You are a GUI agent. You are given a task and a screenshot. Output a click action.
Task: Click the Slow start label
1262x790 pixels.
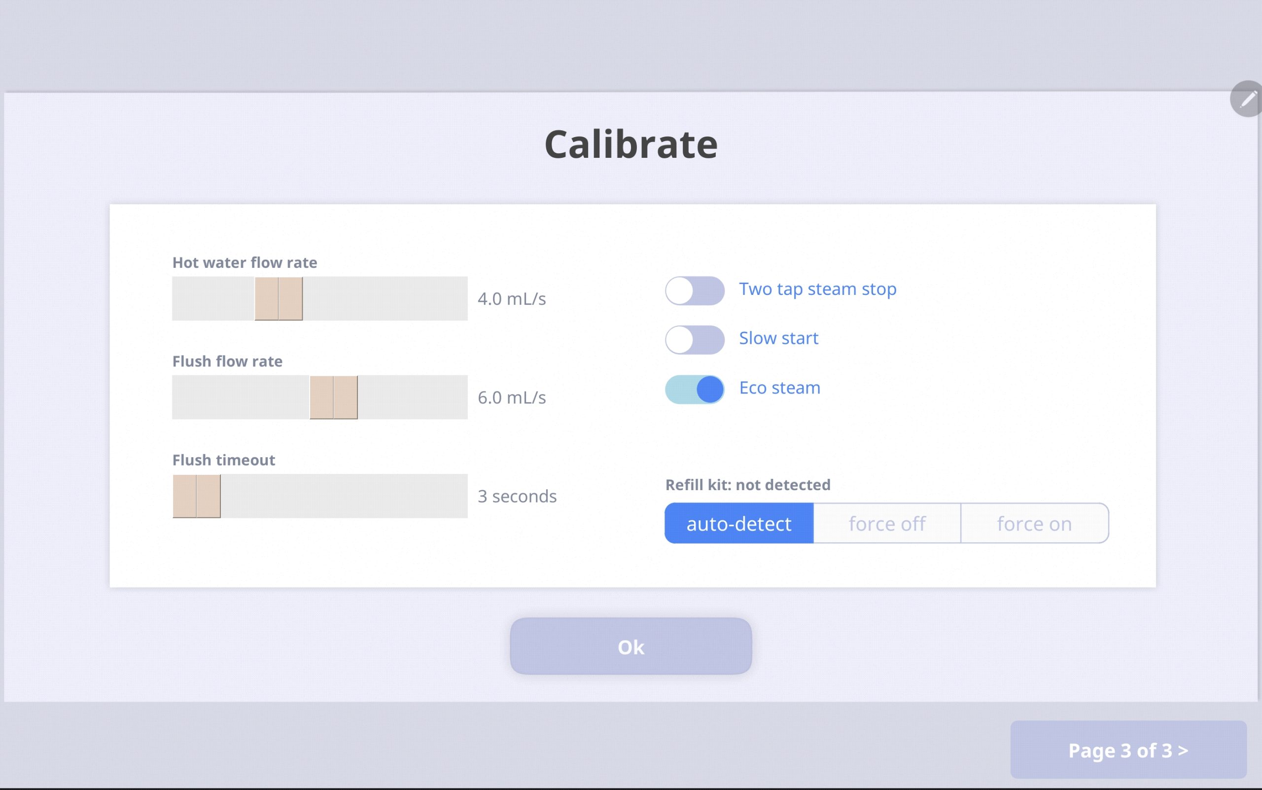click(x=778, y=338)
